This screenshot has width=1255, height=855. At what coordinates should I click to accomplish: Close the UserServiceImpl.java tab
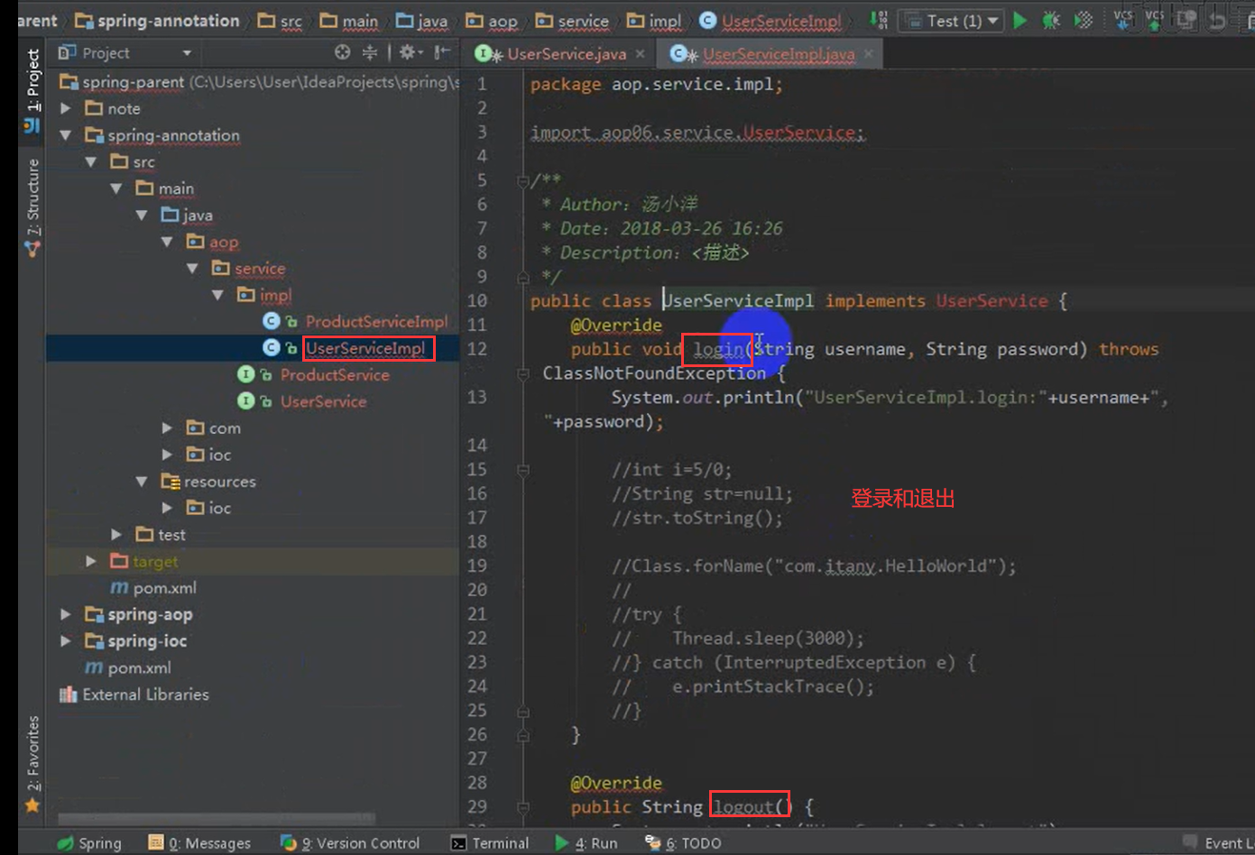[x=868, y=54]
